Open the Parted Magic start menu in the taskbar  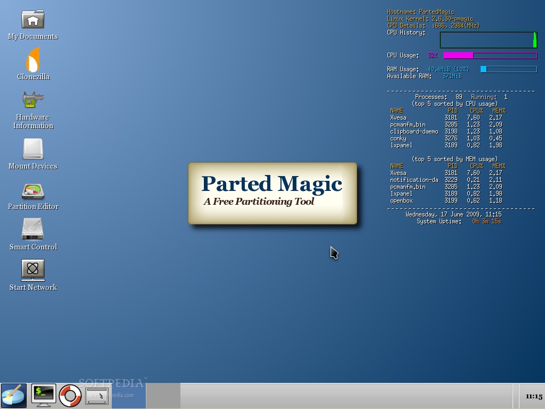(13, 396)
